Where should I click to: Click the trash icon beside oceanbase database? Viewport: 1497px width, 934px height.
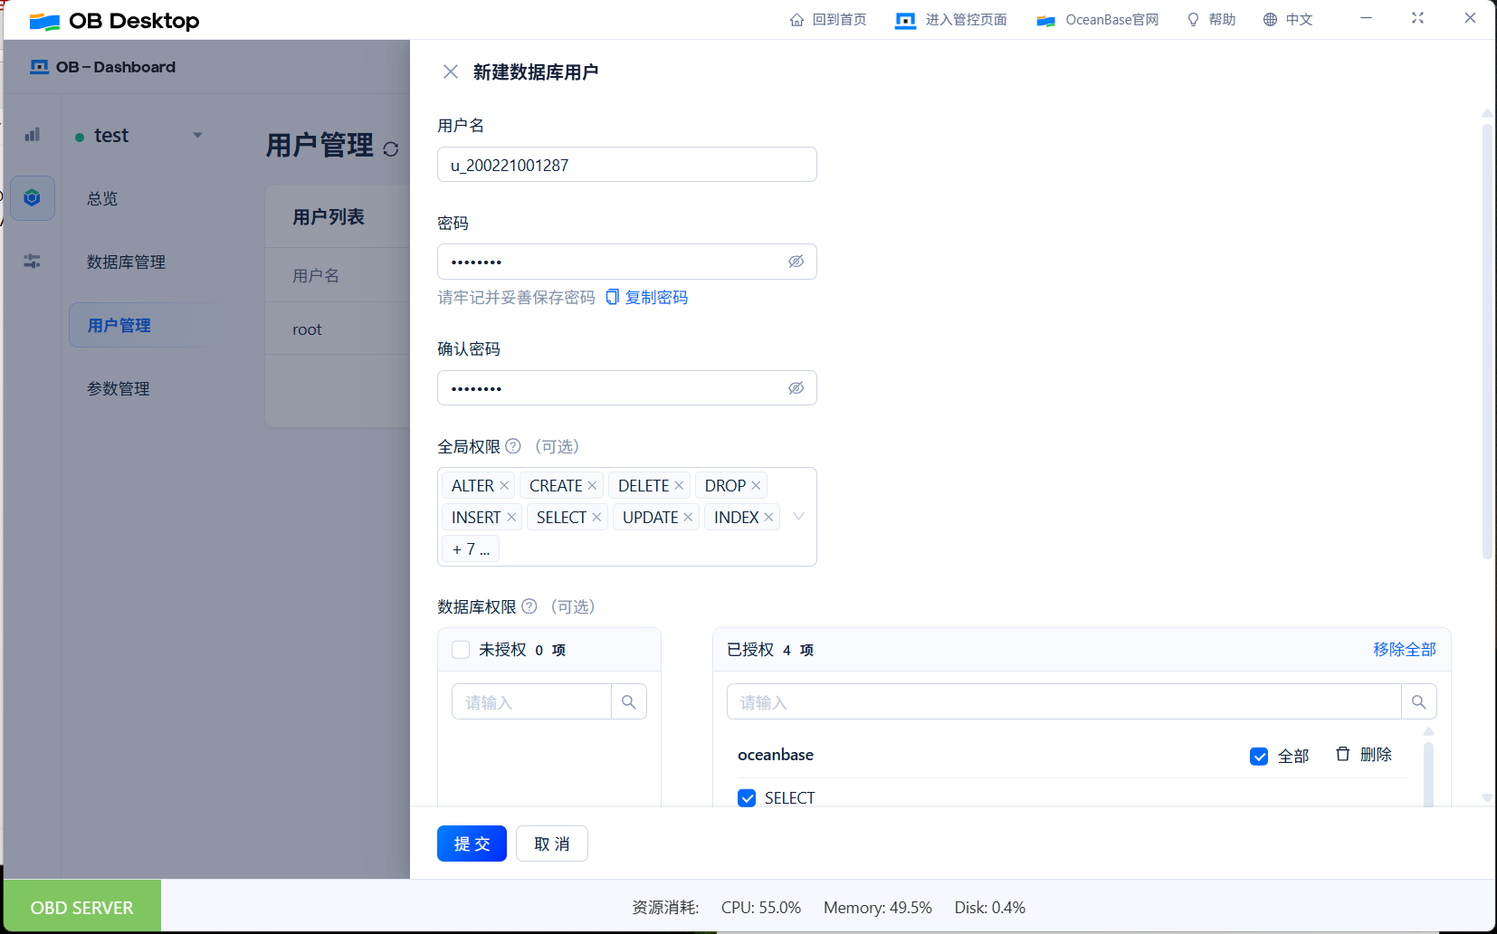coord(1342,754)
